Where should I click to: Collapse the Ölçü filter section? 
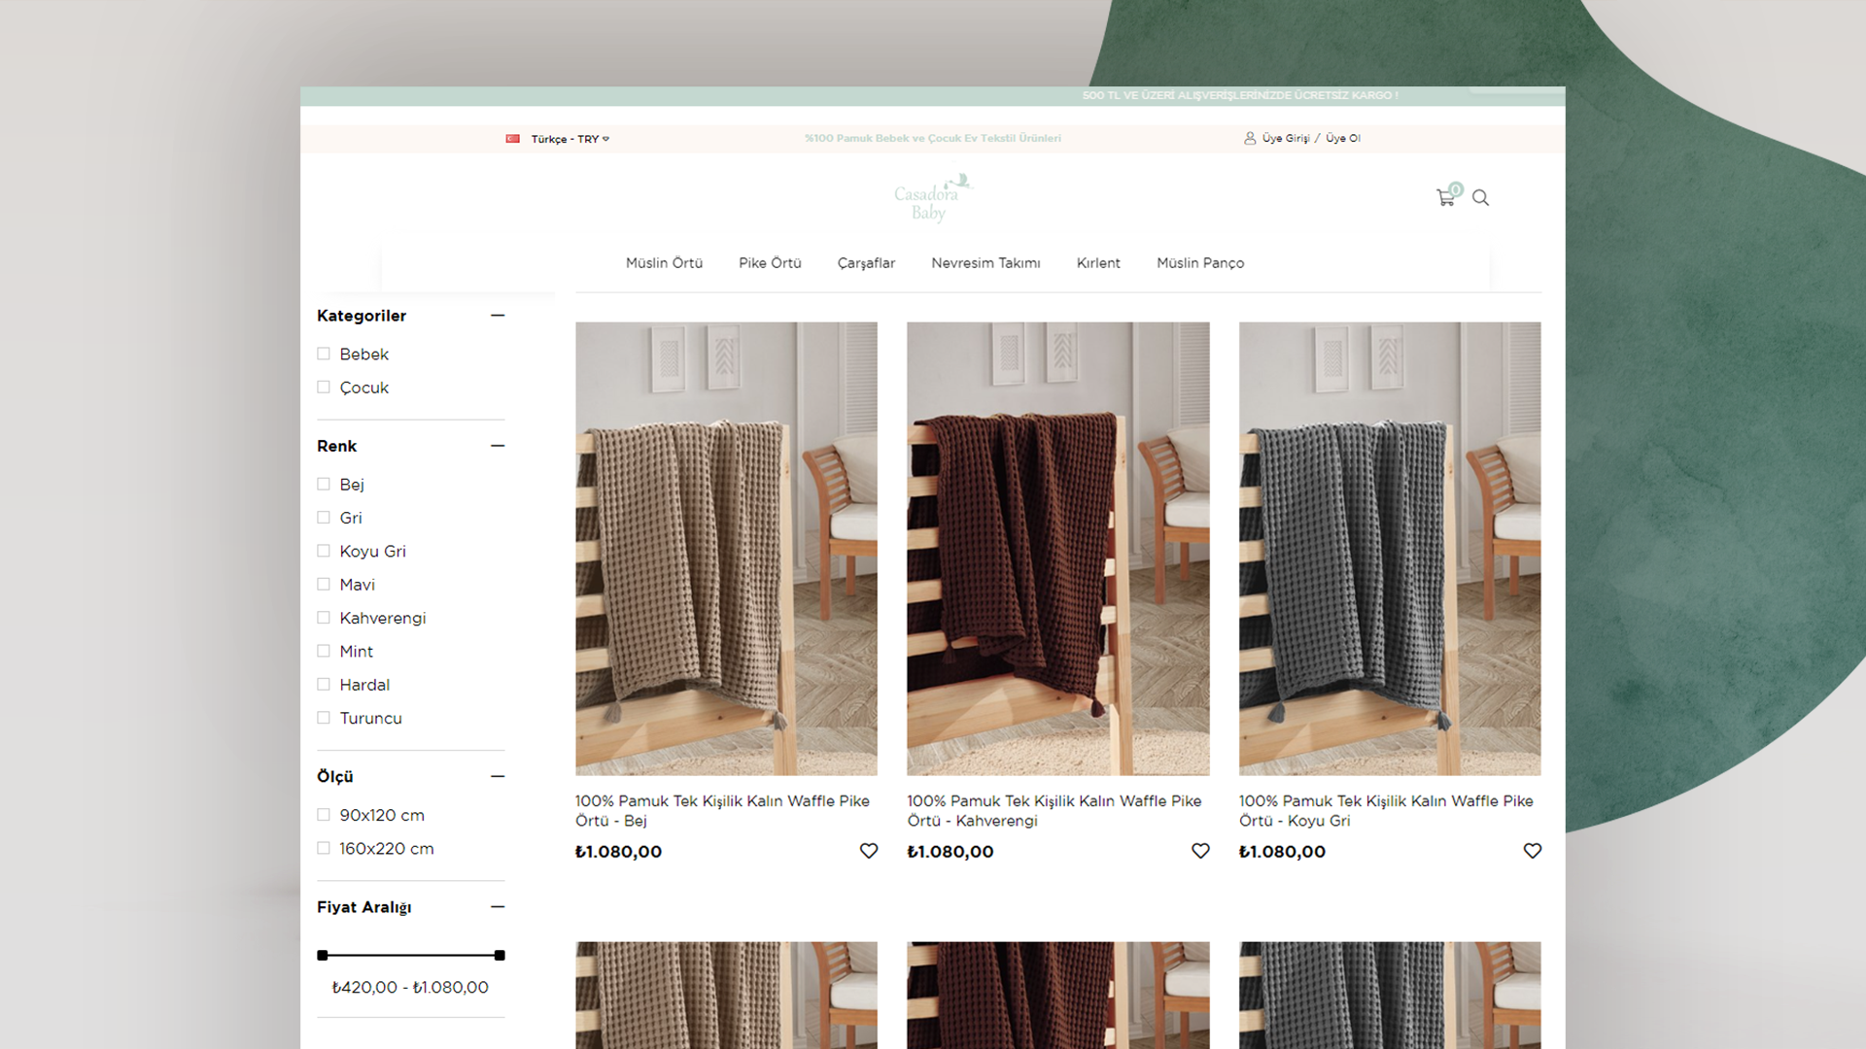pyautogui.click(x=498, y=776)
